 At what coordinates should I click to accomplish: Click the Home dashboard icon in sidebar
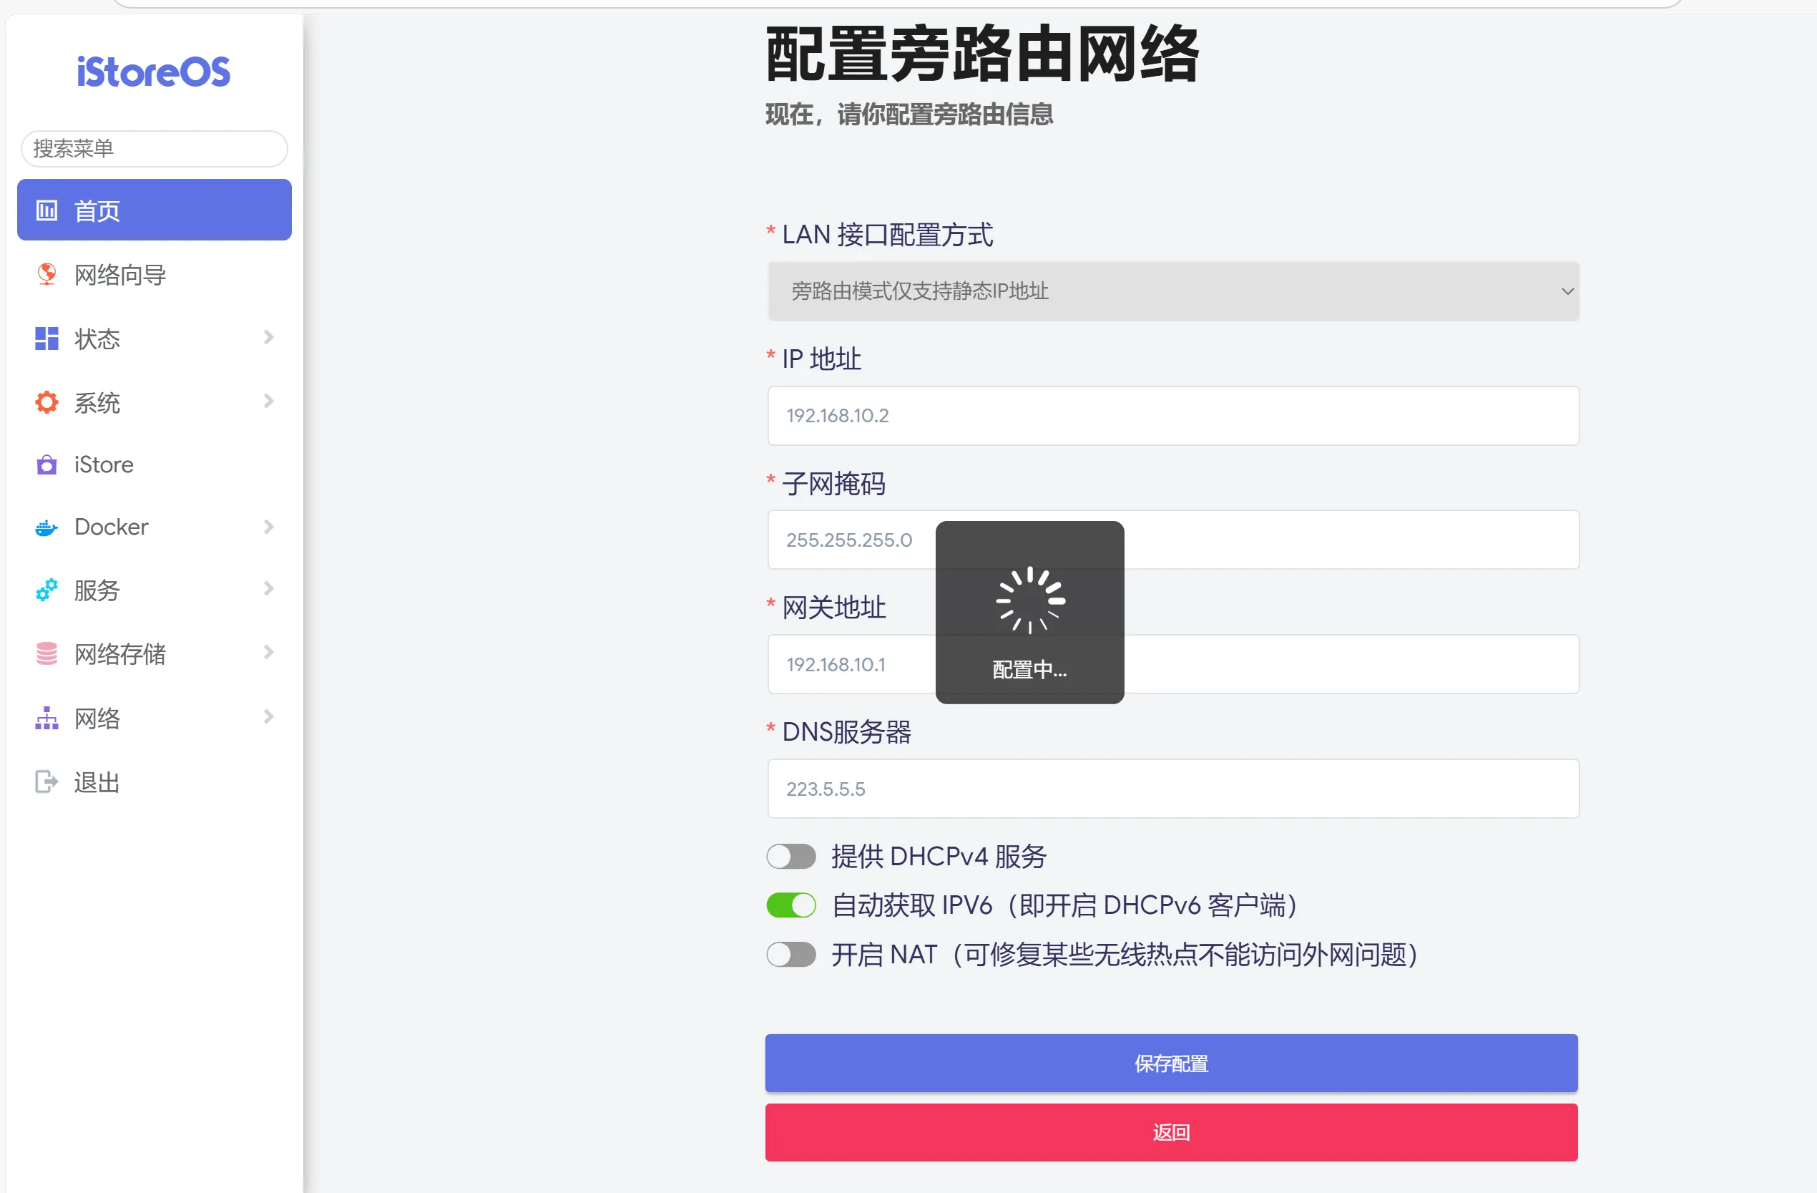coord(46,211)
